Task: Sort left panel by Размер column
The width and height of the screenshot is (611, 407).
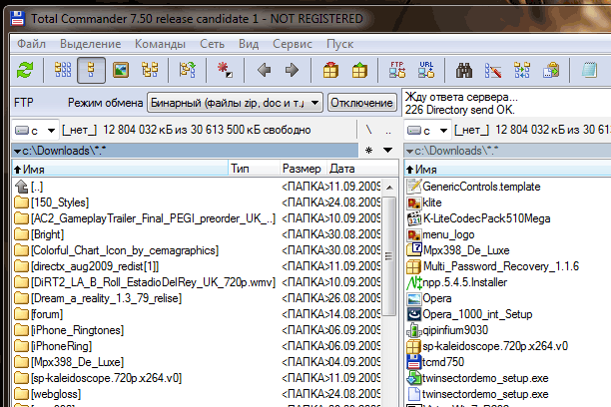Action: point(301,169)
